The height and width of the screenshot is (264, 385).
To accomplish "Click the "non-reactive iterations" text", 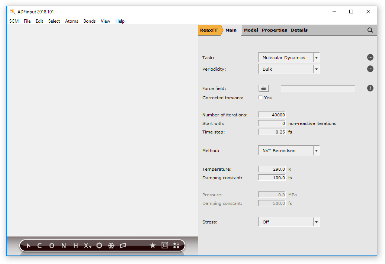I will [x=312, y=123].
